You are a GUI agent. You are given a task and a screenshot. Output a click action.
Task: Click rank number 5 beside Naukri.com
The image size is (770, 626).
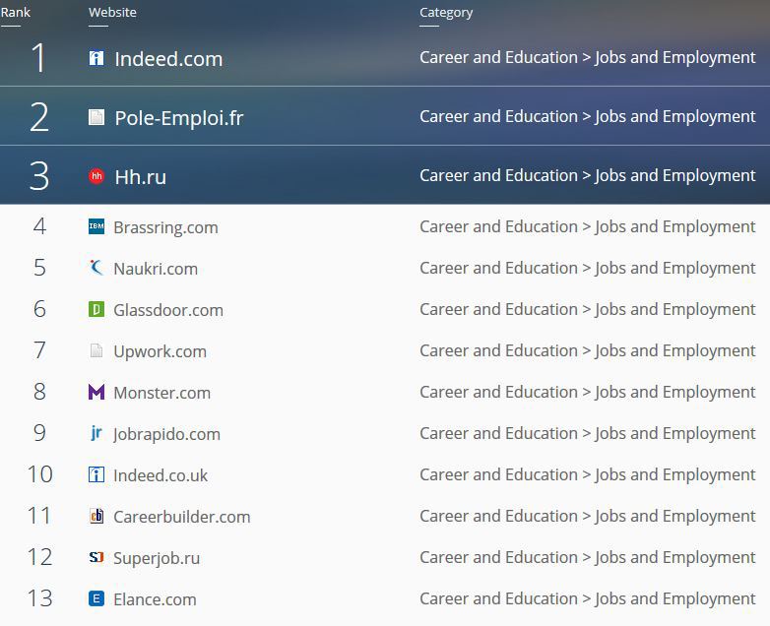39,268
